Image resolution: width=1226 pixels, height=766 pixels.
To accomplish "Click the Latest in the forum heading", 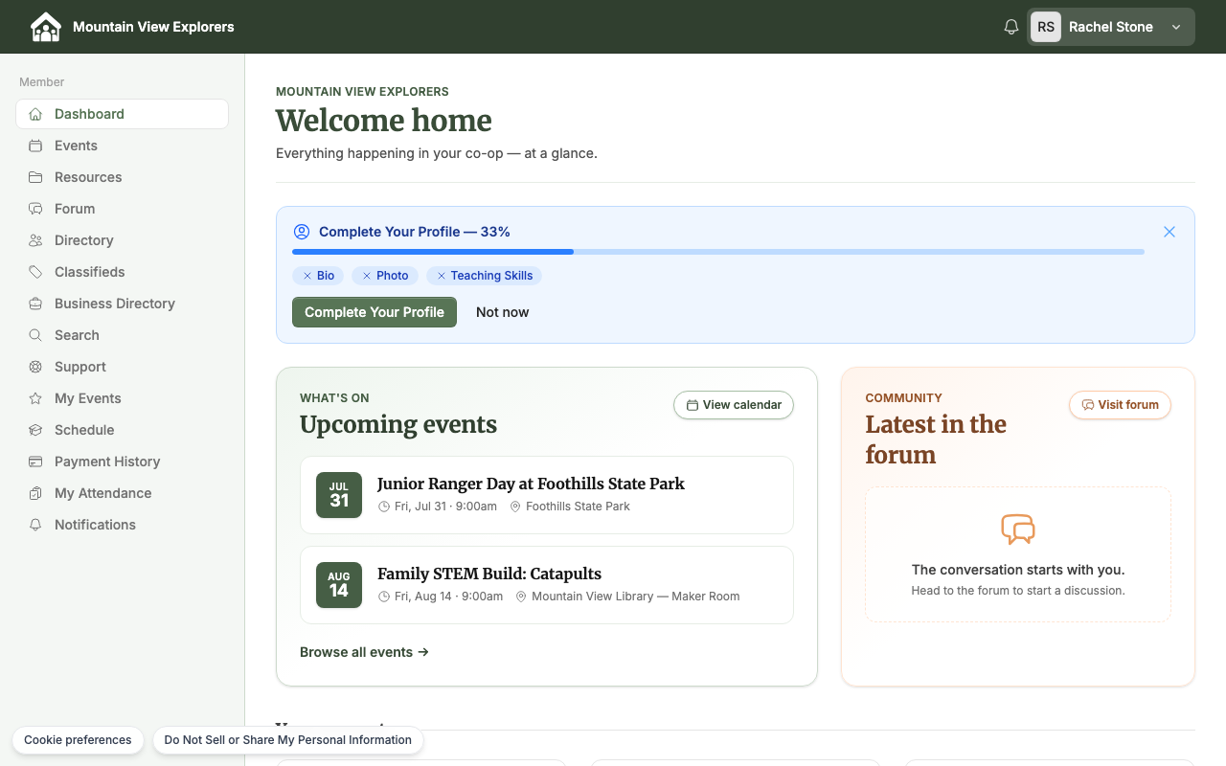I will point(936,439).
